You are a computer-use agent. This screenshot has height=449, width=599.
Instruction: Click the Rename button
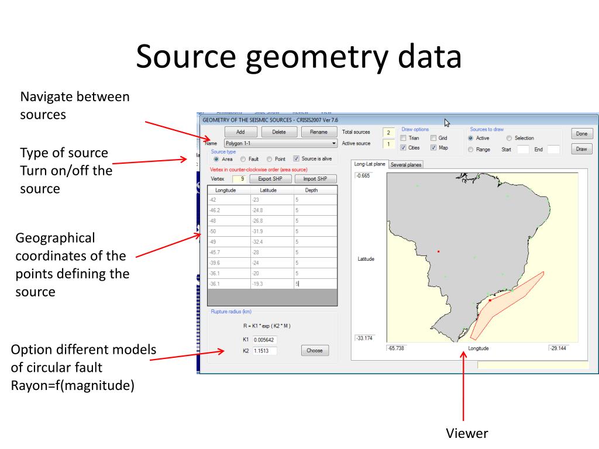coord(319,132)
